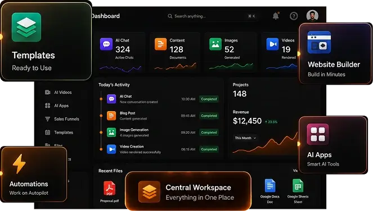373x211 pixels.
Task: Click the "19" Videos rendered count
Action: point(286,49)
